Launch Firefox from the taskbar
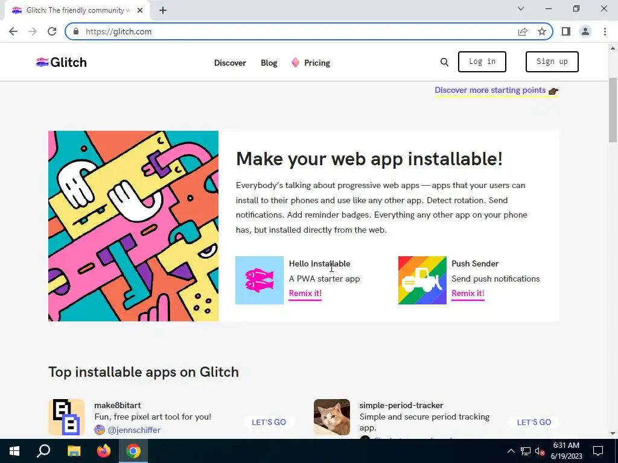 click(104, 451)
